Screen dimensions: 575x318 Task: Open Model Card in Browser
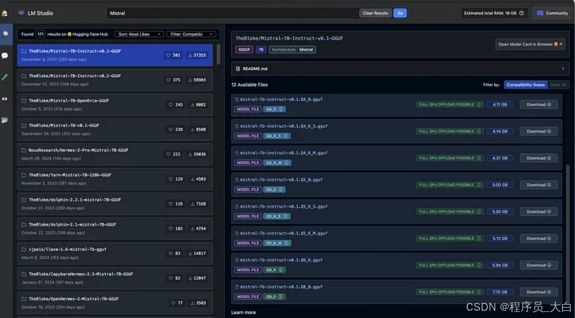(x=530, y=44)
